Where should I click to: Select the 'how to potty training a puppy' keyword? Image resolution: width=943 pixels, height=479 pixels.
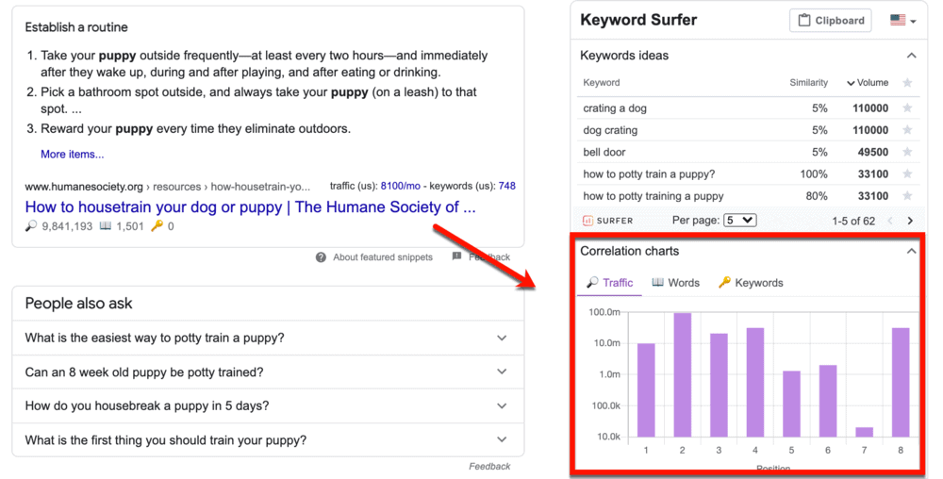(653, 196)
